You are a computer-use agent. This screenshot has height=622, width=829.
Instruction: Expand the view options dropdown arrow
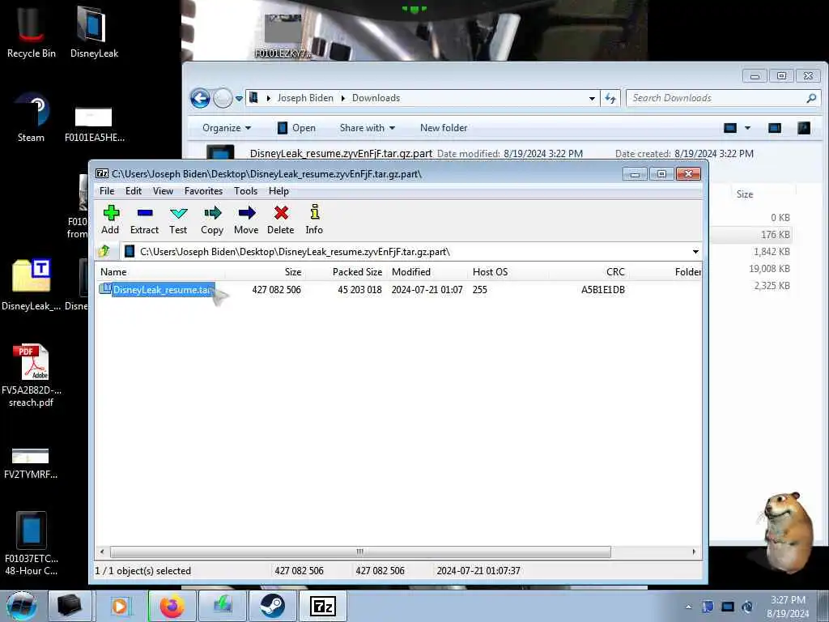click(x=747, y=128)
